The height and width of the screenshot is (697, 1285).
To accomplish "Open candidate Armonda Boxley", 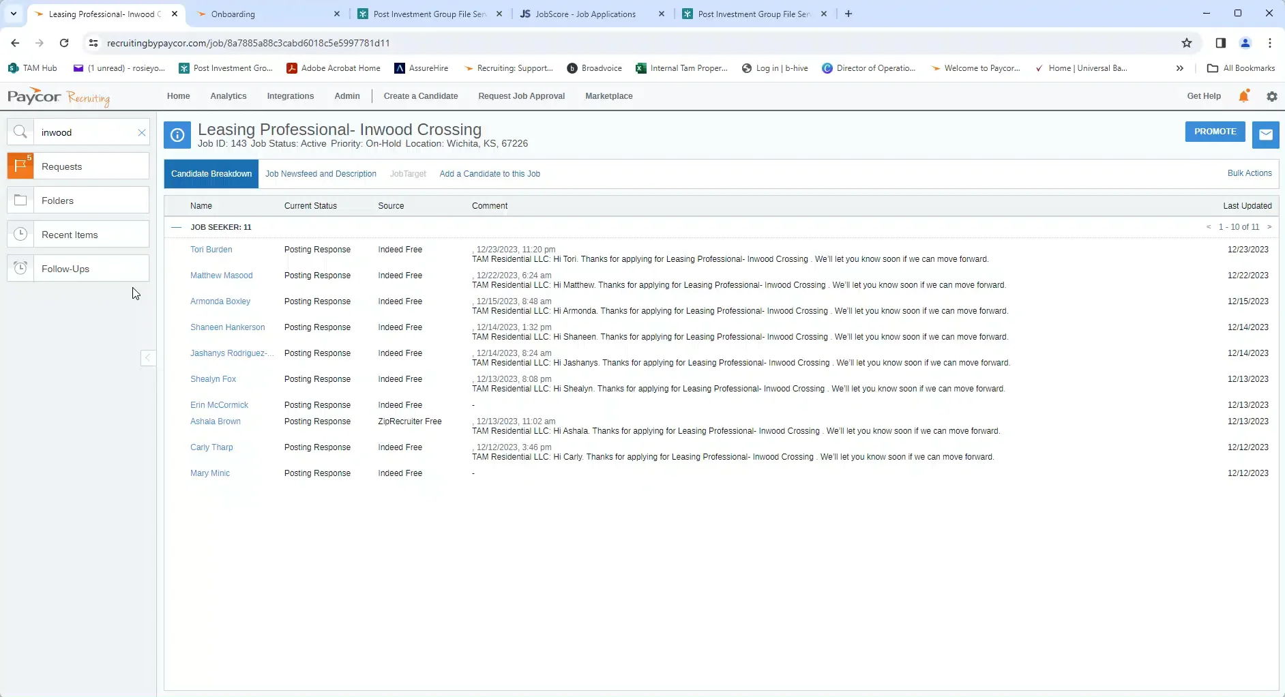I will (x=220, y=301).
